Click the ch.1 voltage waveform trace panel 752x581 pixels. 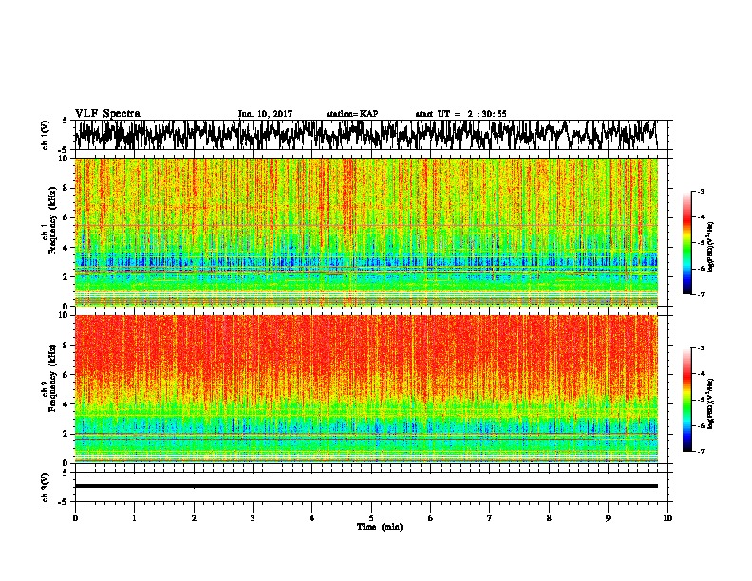tap(371, 135)
